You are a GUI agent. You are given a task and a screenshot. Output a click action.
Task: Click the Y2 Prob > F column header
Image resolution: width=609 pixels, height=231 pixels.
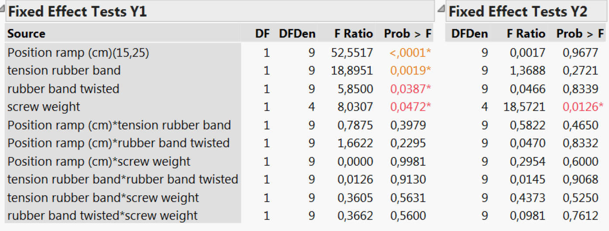[x=580, y=34]
